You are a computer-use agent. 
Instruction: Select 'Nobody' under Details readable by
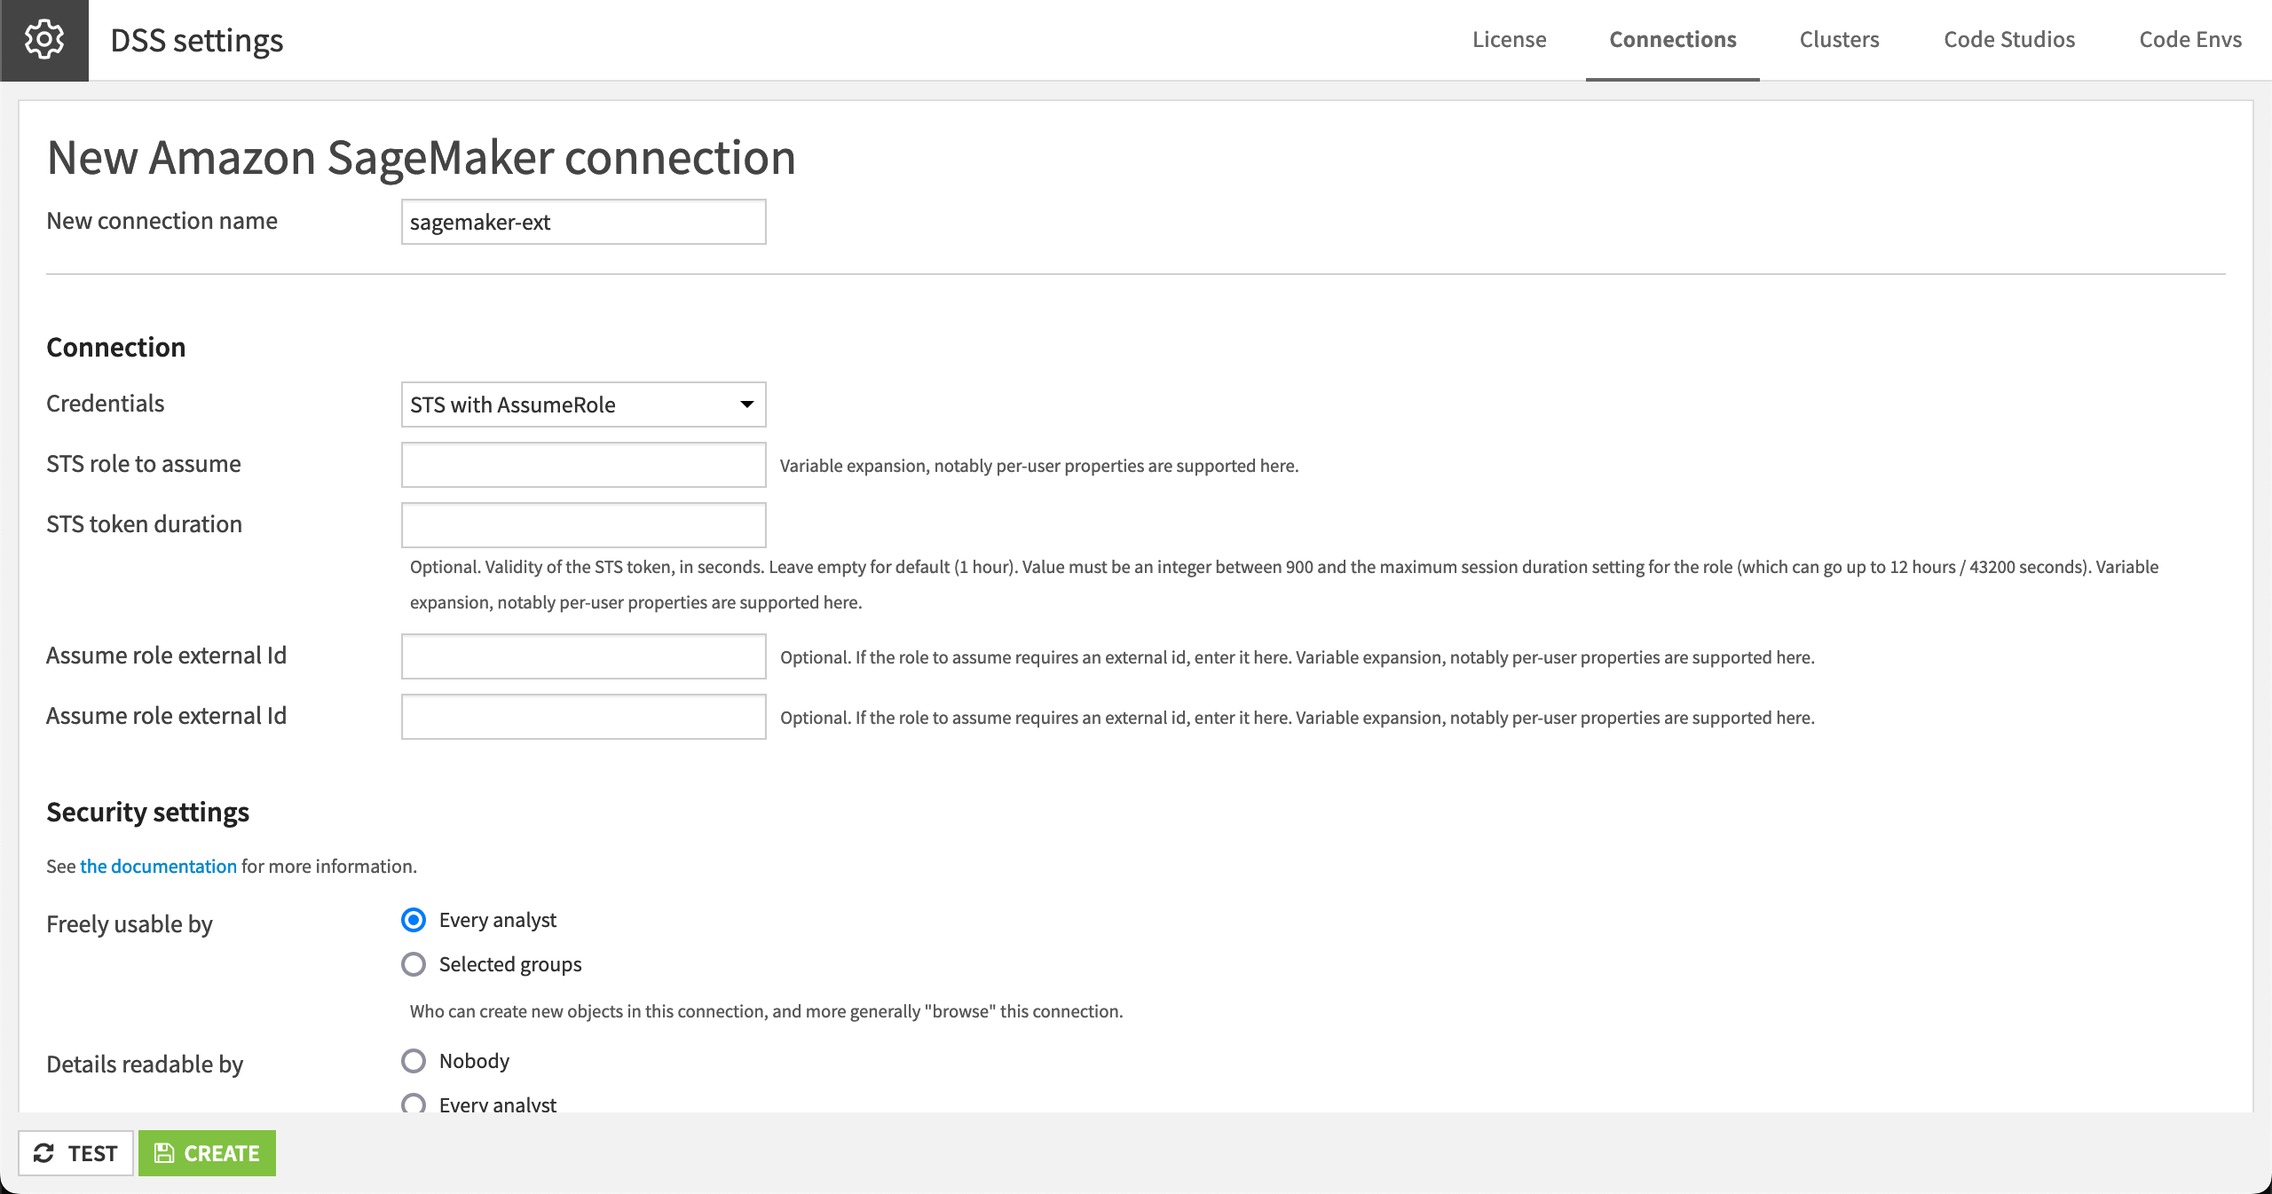pos(413,1061)
